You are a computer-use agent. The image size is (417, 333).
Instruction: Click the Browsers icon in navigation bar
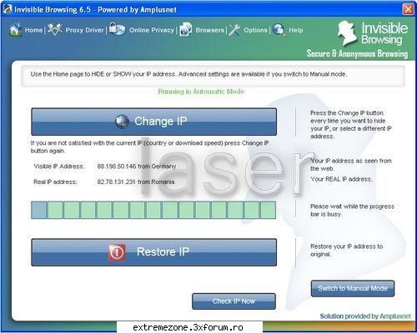tap(186, 29)
